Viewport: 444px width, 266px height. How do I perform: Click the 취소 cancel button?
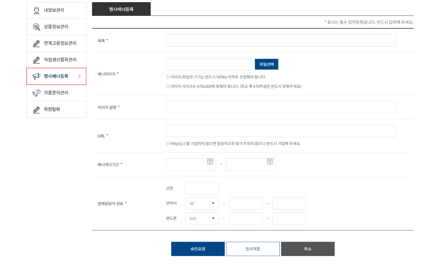(308, 249)
